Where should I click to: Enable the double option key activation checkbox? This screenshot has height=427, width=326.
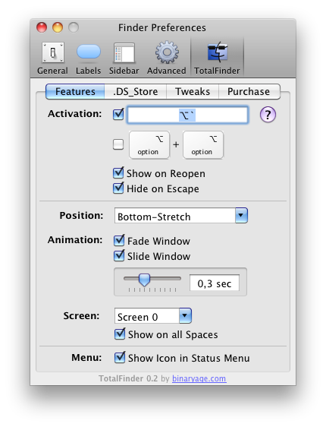pos(118,144)
